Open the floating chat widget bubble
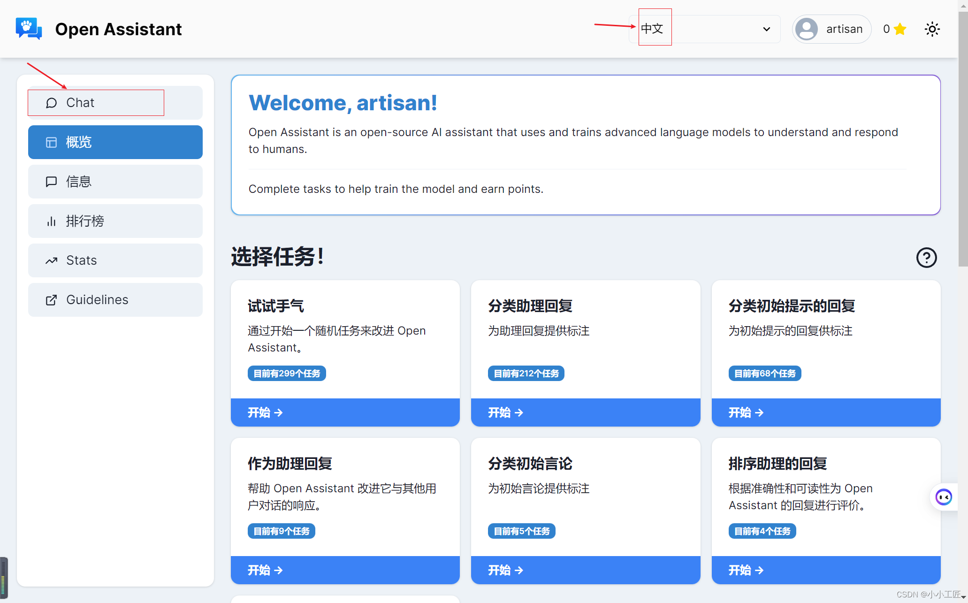Image resolution: width=968 pixels, height=603 pixels. [x=944, y=497]
